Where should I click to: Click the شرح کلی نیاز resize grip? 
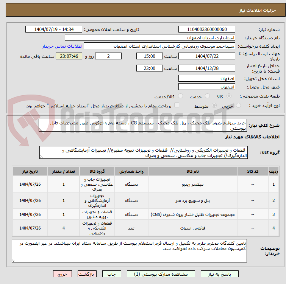point(41,130)
